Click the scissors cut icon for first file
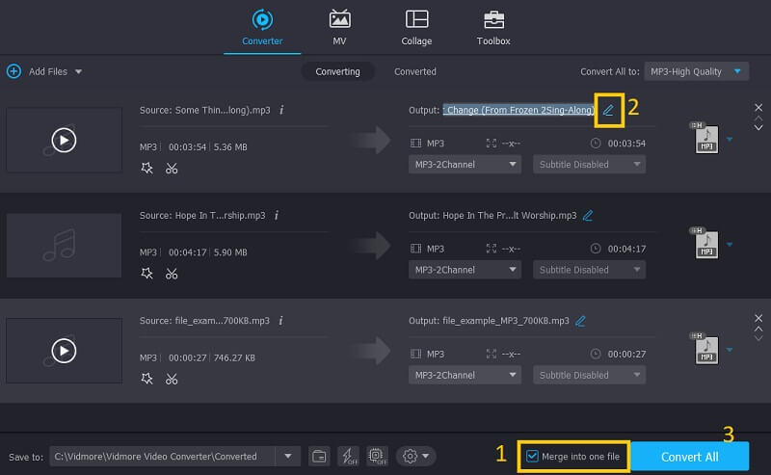771x475 pixels. click(172, 168)
